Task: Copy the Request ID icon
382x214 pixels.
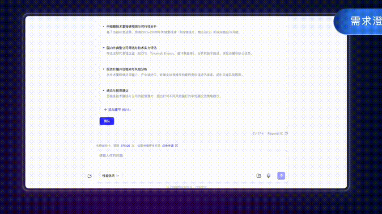Action: (x=286, y=133)
